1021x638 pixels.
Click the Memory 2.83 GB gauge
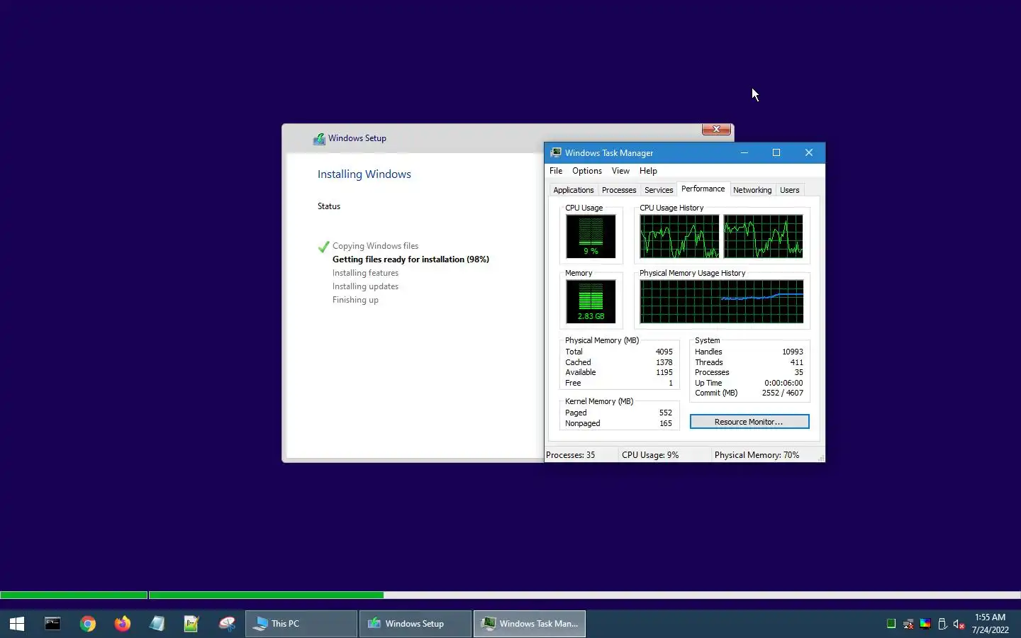click(x=591, y=301)
